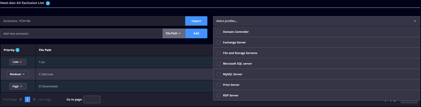Open the High priority dropdown for D:\Downloads
421x107 pixels.
18,86
